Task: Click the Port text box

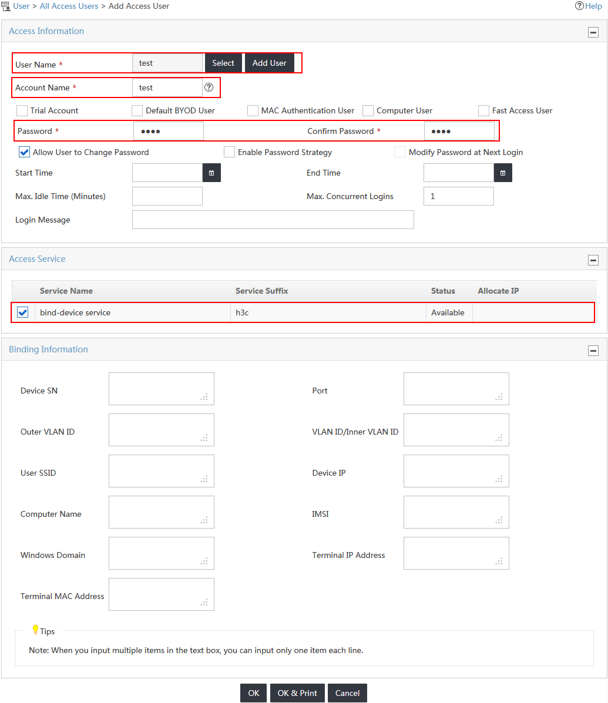Action: (x=456, y=389)
